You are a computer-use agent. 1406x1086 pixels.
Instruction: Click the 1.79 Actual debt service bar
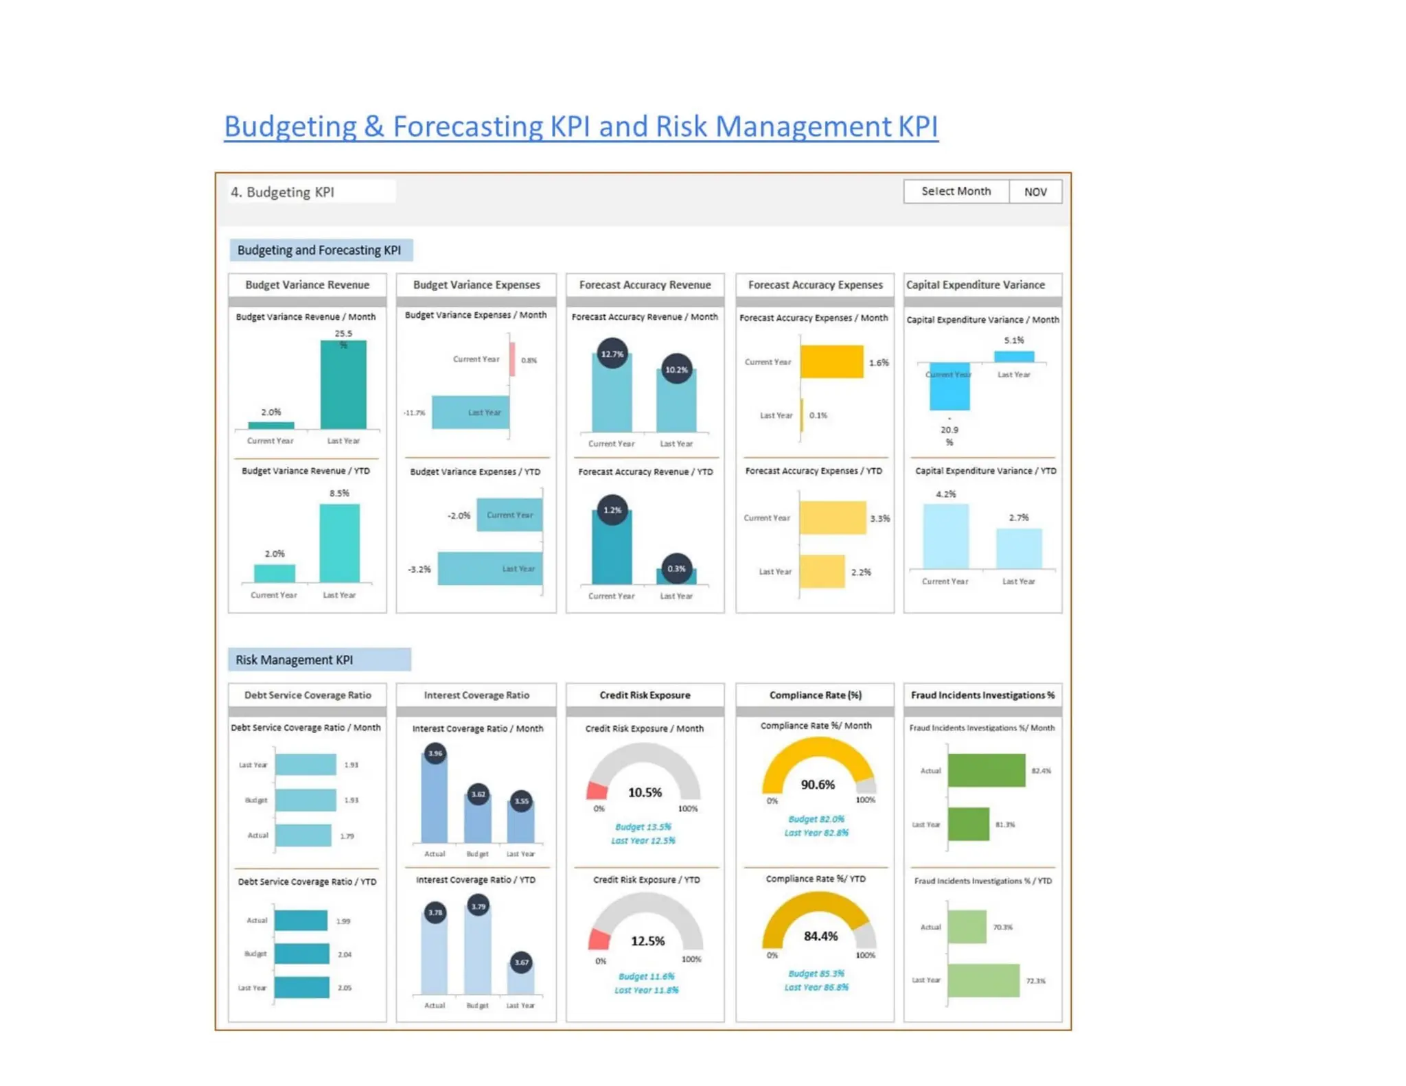pos(303,835)
